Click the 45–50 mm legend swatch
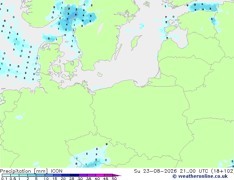The image size is (234, 180). coord(109,175)
